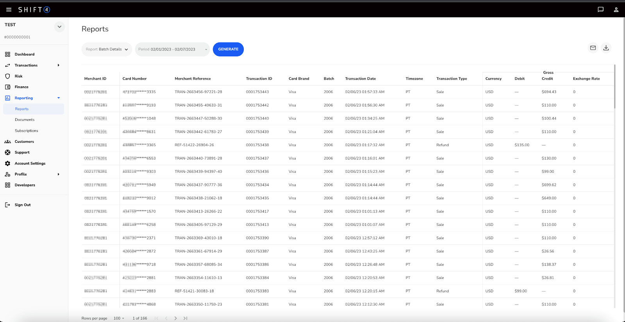This screenshot has height=322, width=625.
Task: Expand the Transactions submenu
Action: [59, 65]
